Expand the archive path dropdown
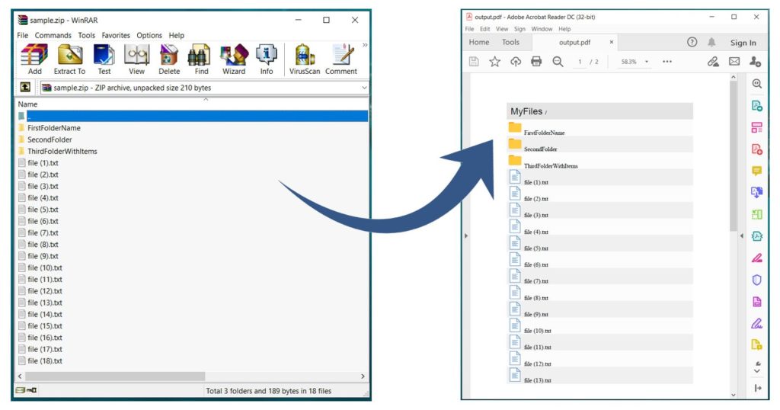Viewport: 780px width, 410px height. [363, 88]
